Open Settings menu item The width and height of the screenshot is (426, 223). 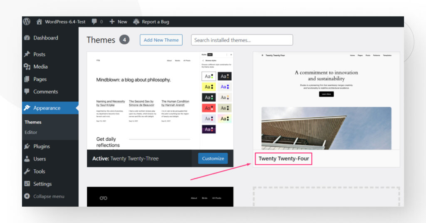pyautogui.click(x=42, y=184)
